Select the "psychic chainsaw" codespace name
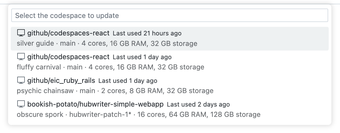Image resolution: width=340 pixels, height=133 pixels. tap(45, 91)
